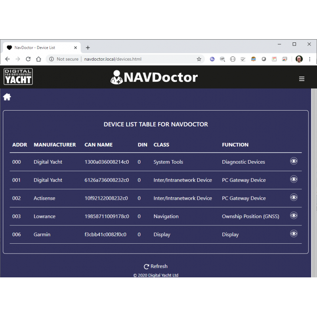Click eye icon in Garmin display row

(x=294, y=234)
